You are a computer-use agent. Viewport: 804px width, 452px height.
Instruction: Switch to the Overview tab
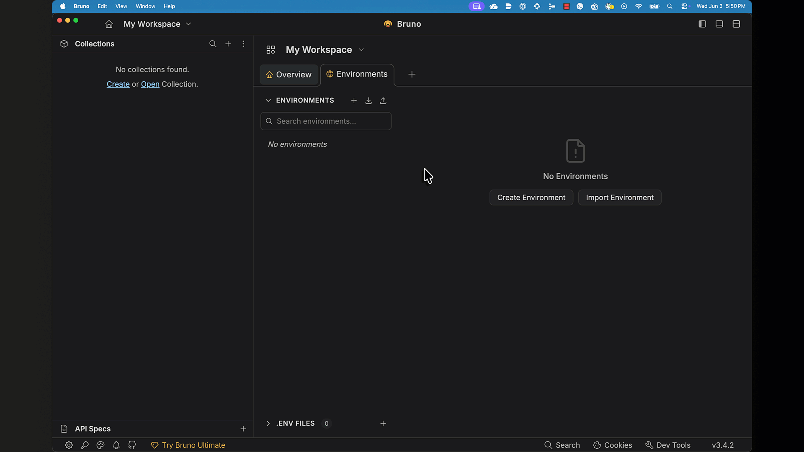(289, 74)
